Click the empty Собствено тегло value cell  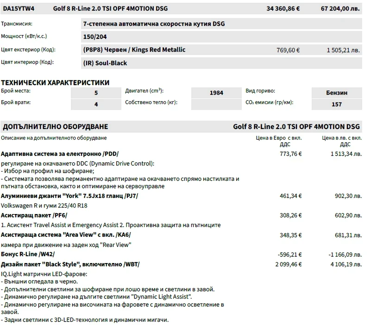click(x=216, y=104)
